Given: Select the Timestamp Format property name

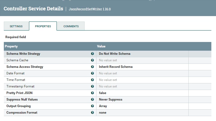Looking at the screenshot, I should pos(20,86).
